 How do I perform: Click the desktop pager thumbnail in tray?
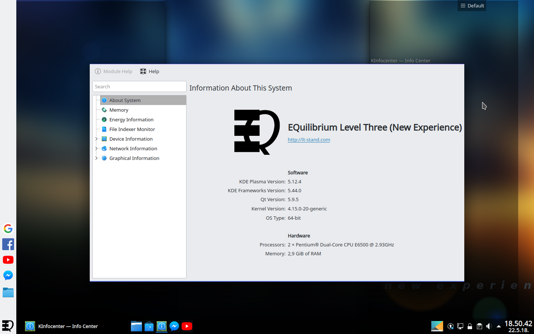[x=437, y=326]
